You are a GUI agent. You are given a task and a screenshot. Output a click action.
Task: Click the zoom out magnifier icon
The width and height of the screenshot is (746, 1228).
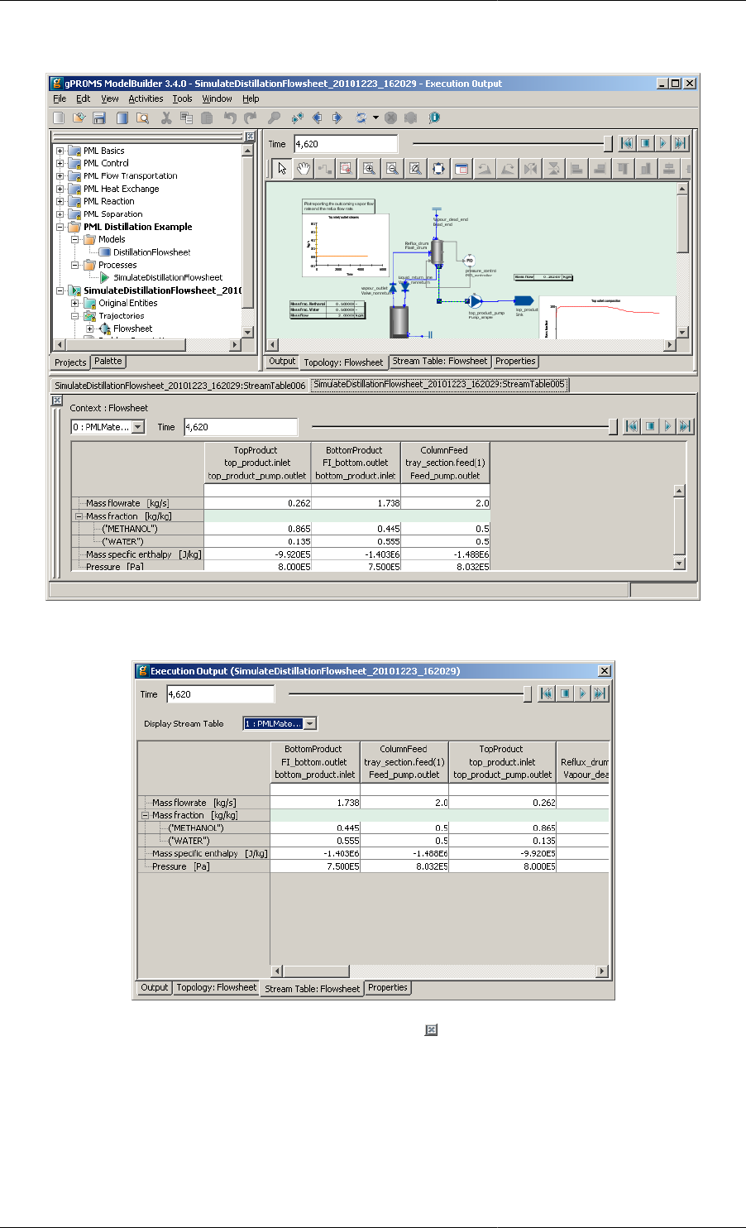393,169
